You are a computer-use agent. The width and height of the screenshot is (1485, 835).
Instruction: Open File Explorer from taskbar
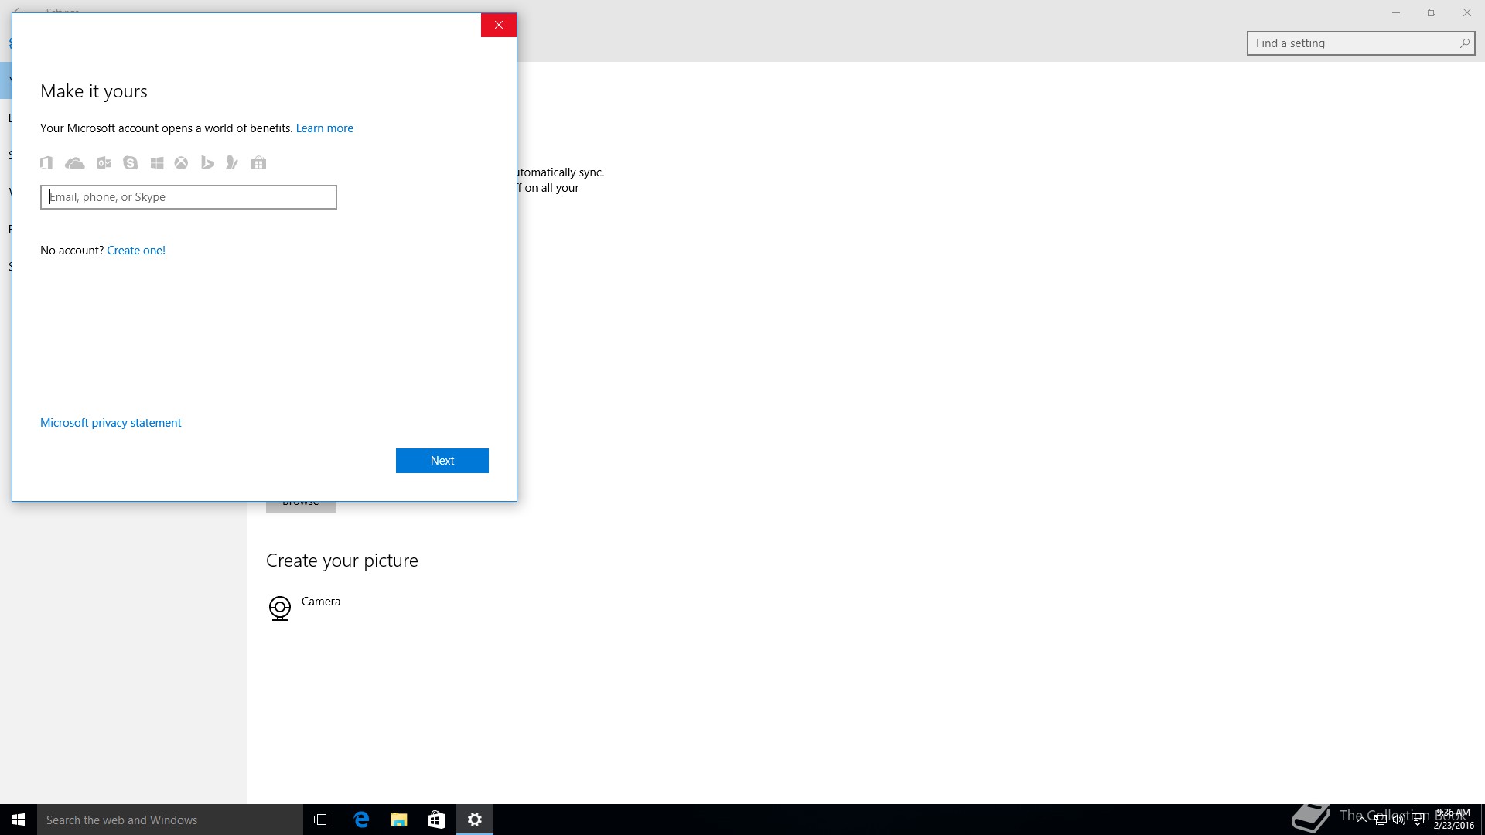[399, 820]
